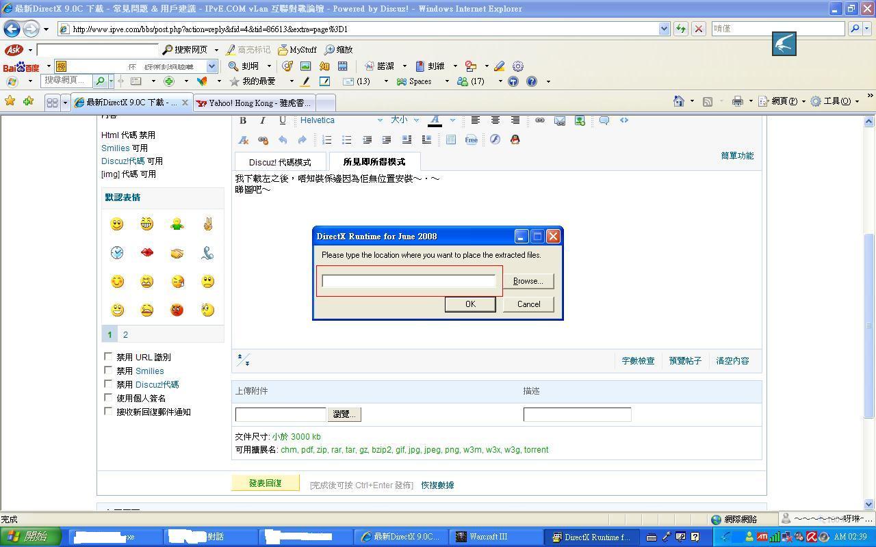Check the 禁用 Discuz!代碼 checkbox
Screen dimensions: 876x547
point(108,384)
